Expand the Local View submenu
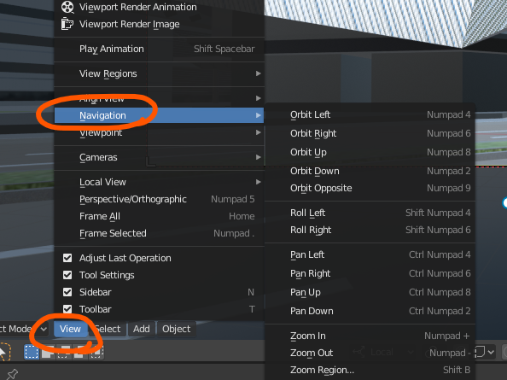507x380 pixels. (159, 182)
